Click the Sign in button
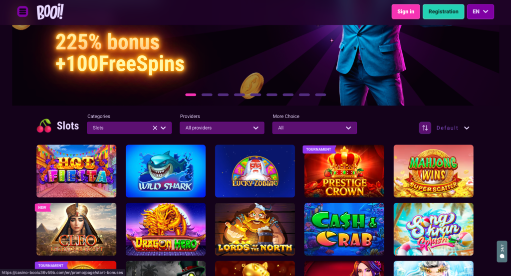 tap(406, 12)
